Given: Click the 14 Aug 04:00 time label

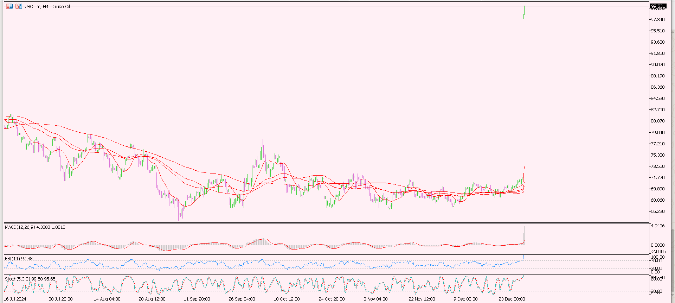Looking at the screenshot, I should (107, 299).
